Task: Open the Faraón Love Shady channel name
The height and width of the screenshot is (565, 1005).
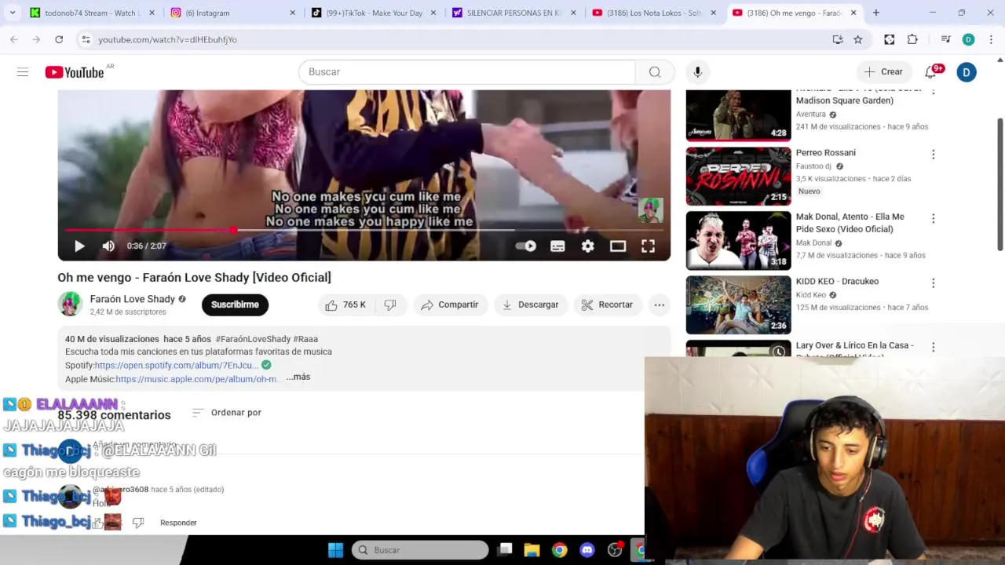Action: pos(132,299)
